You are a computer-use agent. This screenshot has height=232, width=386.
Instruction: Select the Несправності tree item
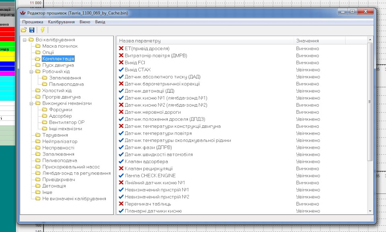(58, 147)
